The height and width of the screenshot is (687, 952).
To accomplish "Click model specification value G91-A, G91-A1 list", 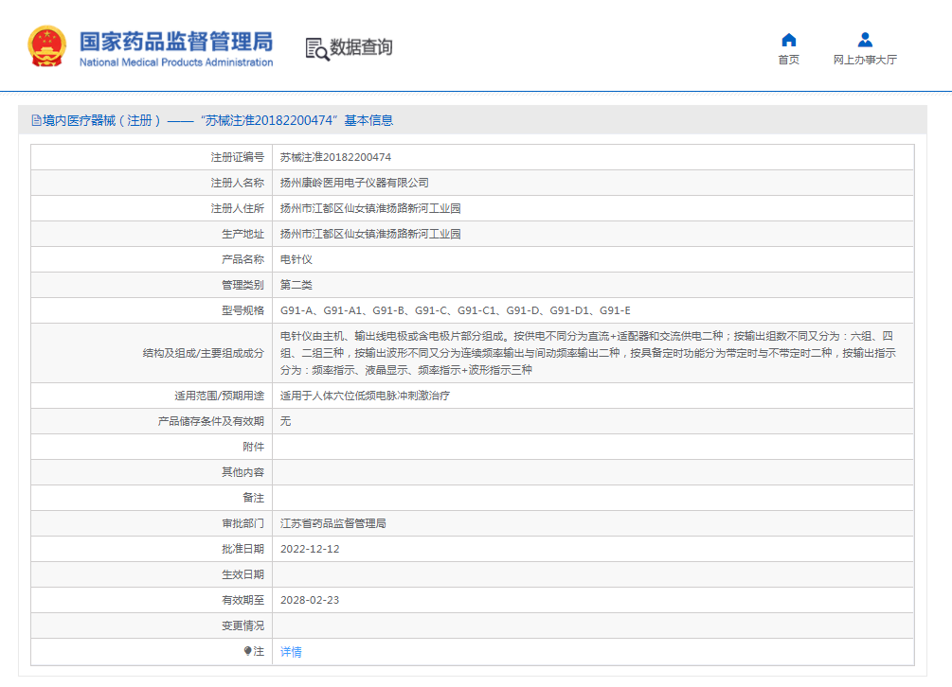I will coord(455,310).
